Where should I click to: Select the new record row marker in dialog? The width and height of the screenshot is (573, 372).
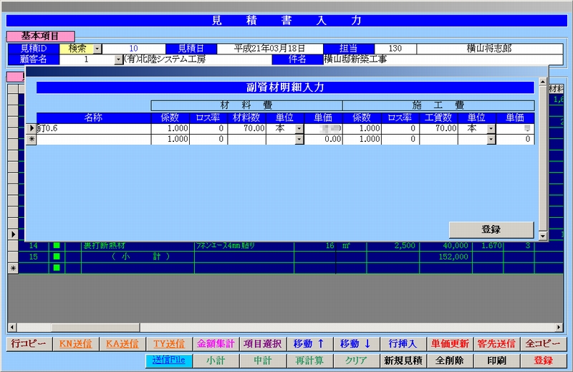tap(31, 140)
